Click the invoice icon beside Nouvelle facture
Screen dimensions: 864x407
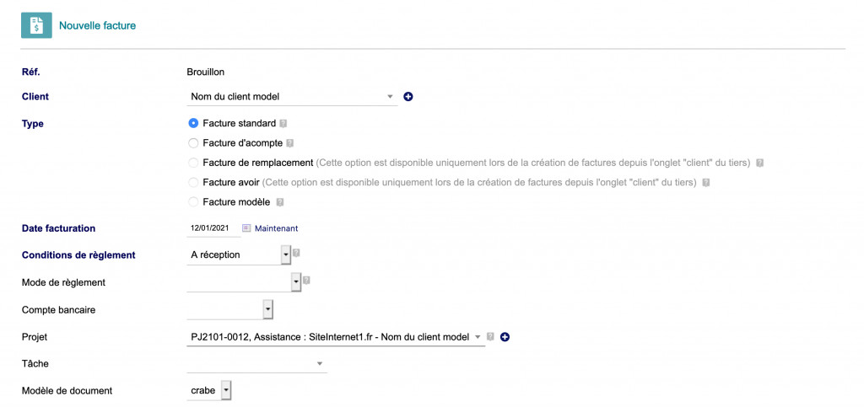click(36, 25)
